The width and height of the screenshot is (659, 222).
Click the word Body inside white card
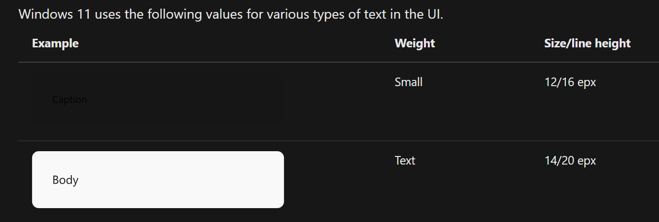[65, 180]
